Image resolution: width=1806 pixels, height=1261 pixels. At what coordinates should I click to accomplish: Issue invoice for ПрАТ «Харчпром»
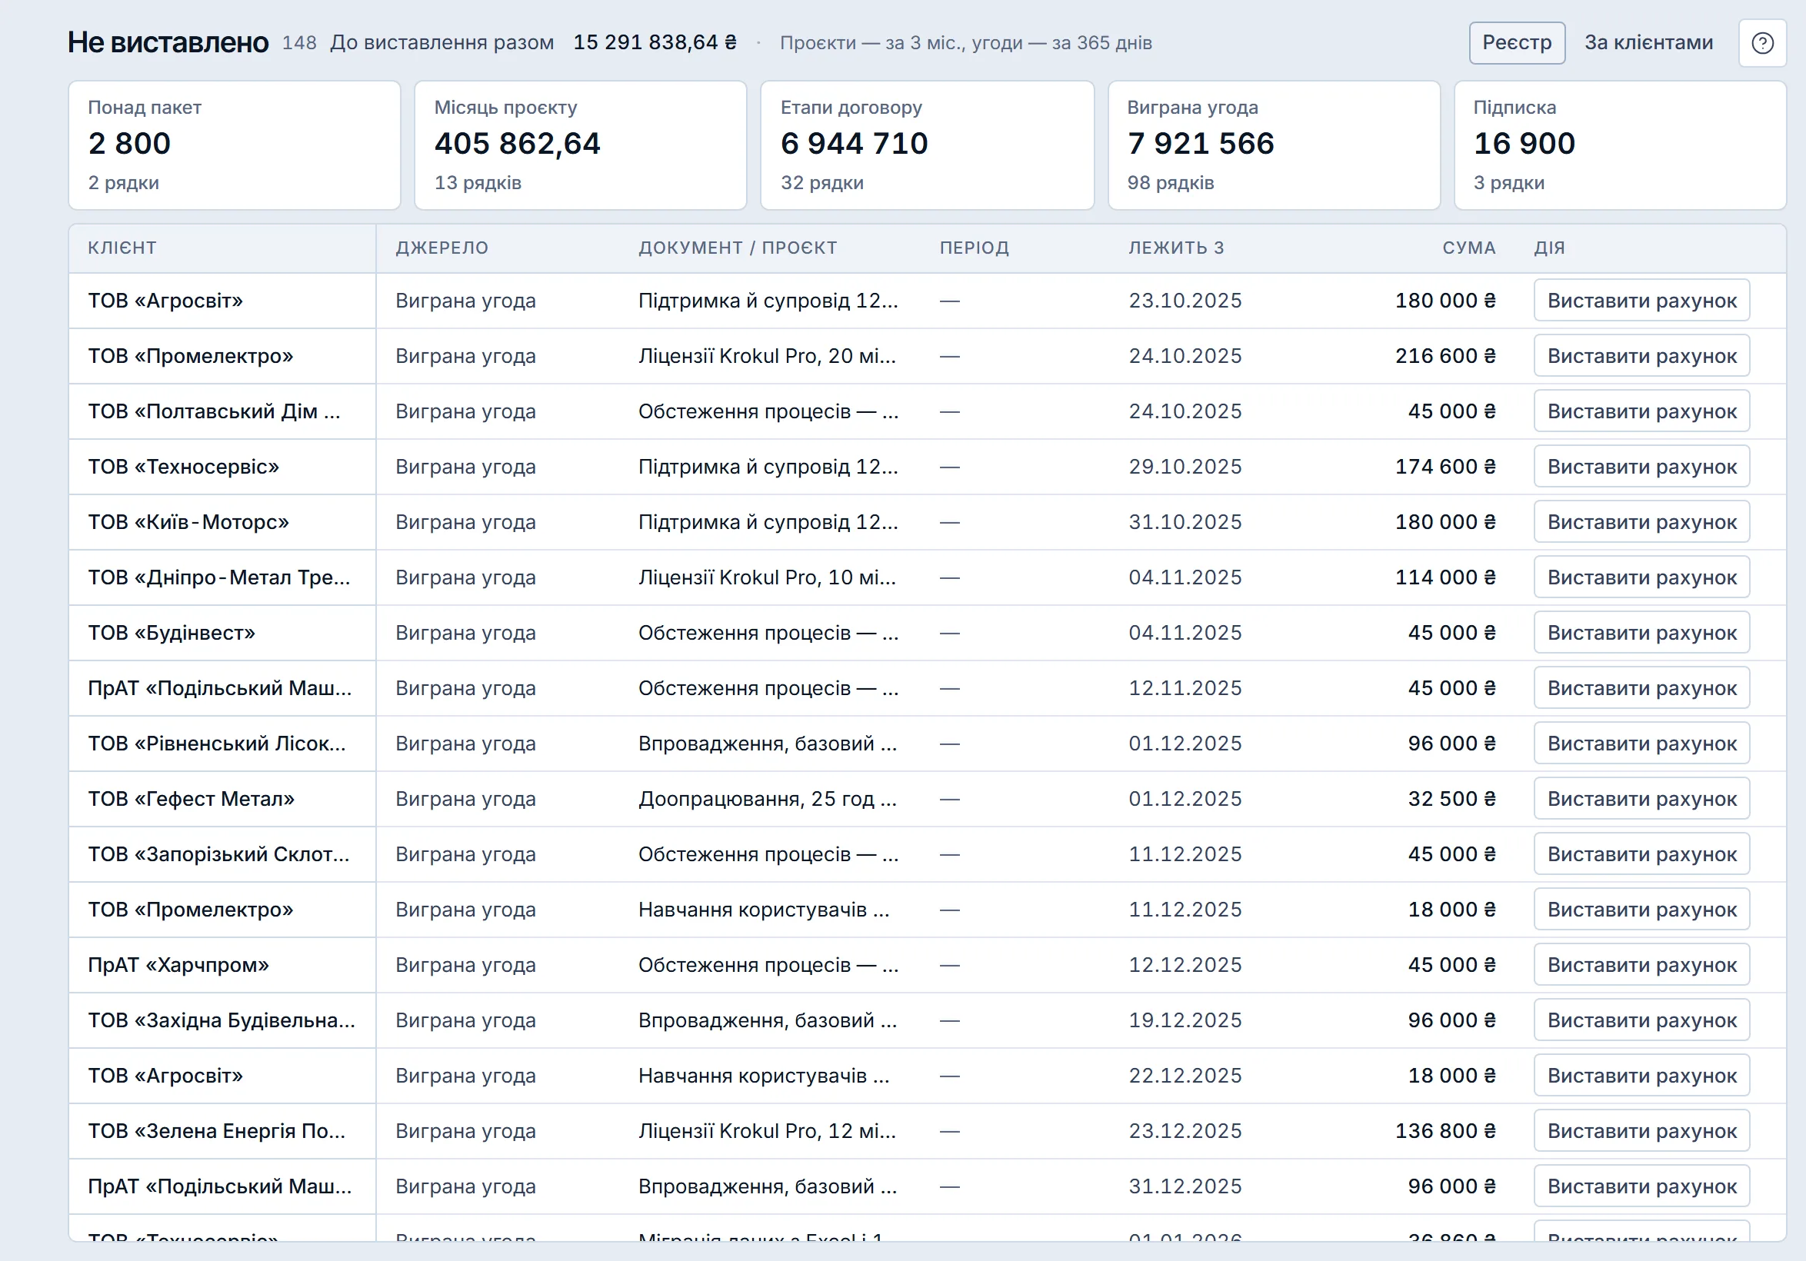point(1641,965)
